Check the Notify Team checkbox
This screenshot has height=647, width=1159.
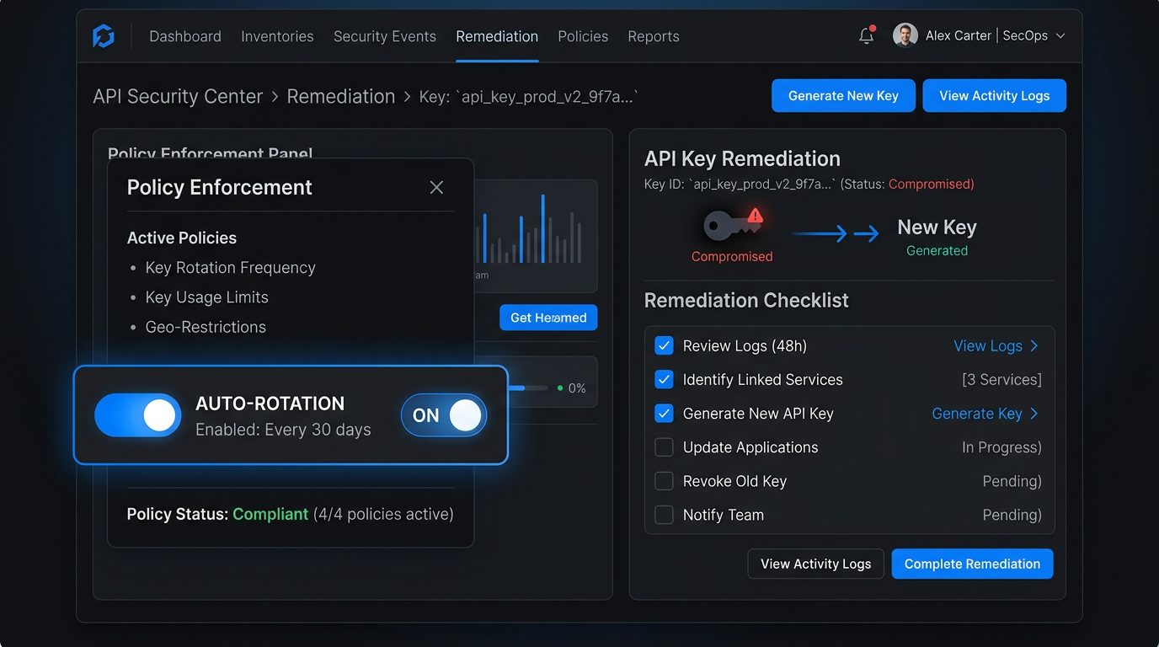(664, 515)
